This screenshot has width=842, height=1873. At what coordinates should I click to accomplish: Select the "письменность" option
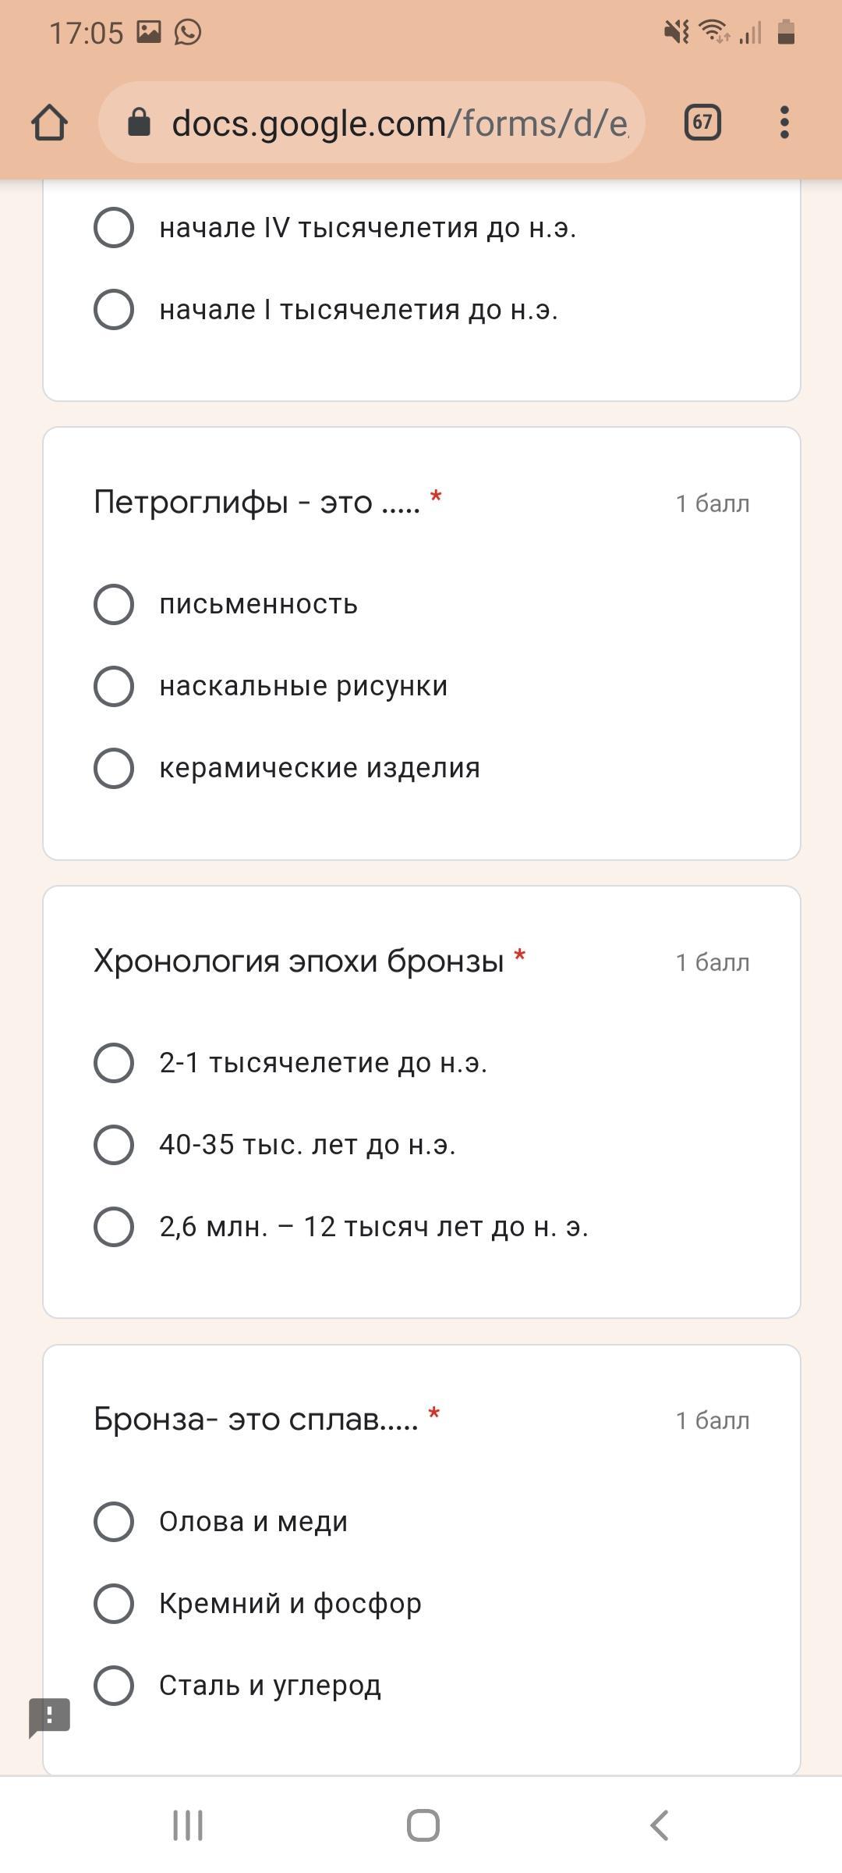pos(114,604)
